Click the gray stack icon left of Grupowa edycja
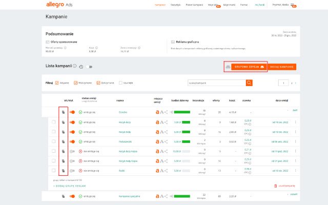 [228, 67]
